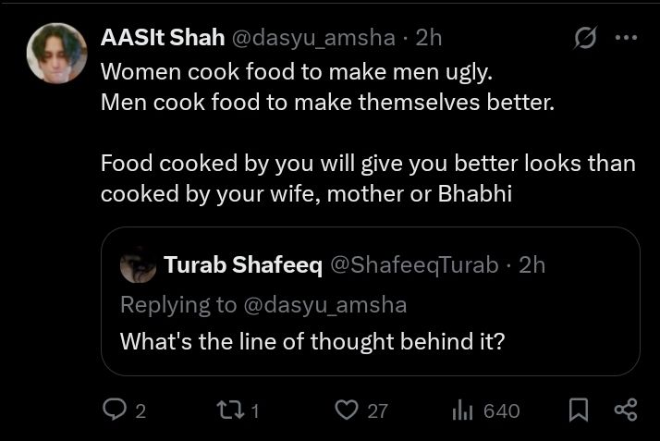660x441 pixels.
Task: Click the @ShafeeqTurab handle
Action: click(x=413, y=265)
